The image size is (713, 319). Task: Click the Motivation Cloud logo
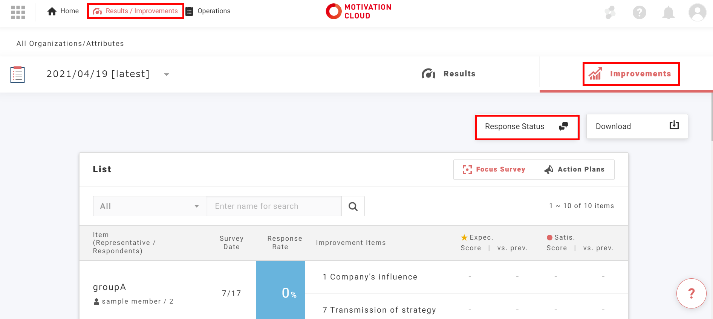358,11
